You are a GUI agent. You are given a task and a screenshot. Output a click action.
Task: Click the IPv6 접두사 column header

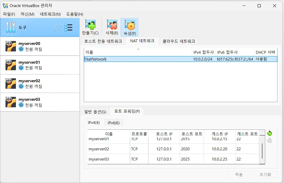[x=235, y=52]
